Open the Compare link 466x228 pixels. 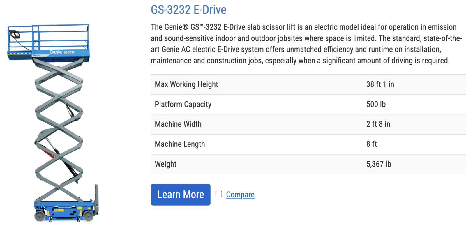pyautogui.click(x=240, y=195)
